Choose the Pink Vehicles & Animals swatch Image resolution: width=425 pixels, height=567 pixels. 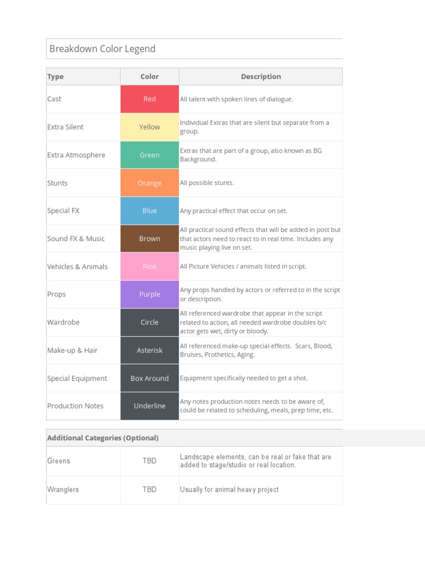pos(149,266)
